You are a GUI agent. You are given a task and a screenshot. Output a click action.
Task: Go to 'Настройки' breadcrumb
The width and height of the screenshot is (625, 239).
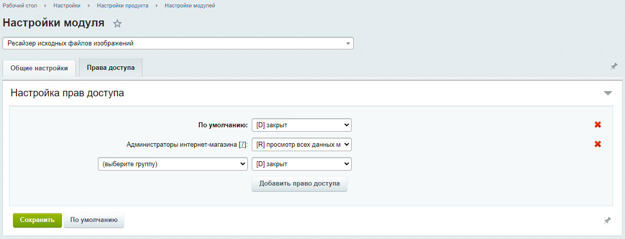tap(67, 5)
